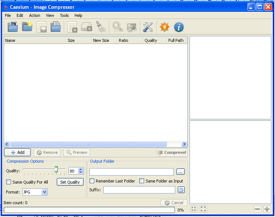This screenshot has width=275, height=217.
Task: Click the Cancel button
Action: (174, 203)
